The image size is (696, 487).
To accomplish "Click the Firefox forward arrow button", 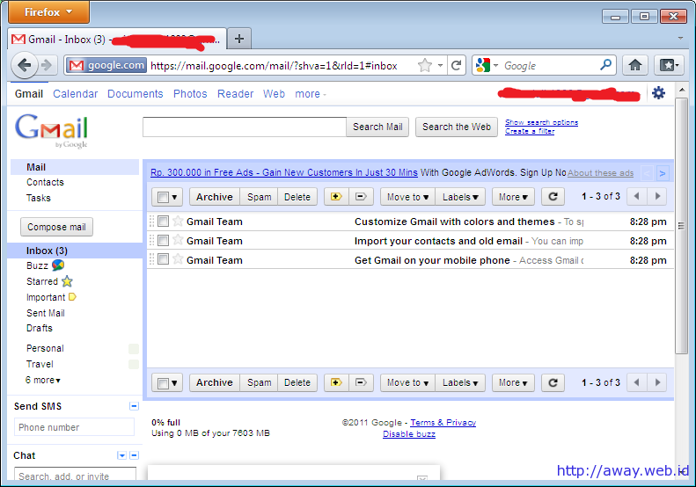I will [47, 66].
